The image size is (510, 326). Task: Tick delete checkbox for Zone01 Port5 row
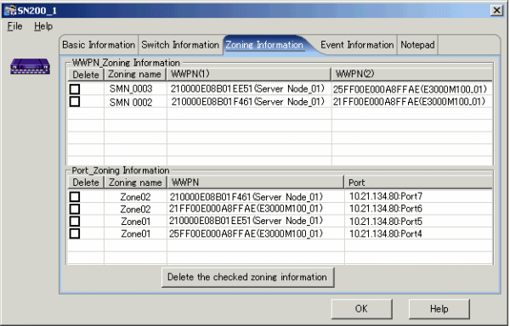[75, 221]
